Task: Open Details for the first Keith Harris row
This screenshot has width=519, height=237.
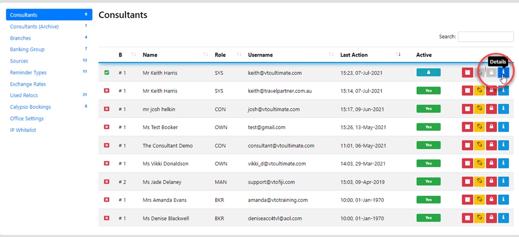Action: pos(503,73)
